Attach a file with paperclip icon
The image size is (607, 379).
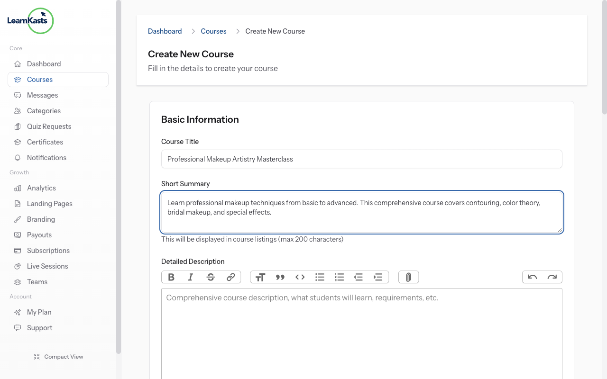(408, 277)
